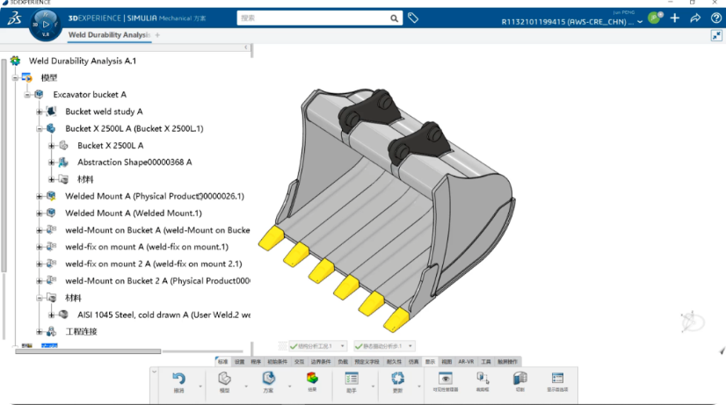Open the tag (6WTags) icon
Image resolution: width=726 pixels, height=405 pixels.
coord(413,18)
